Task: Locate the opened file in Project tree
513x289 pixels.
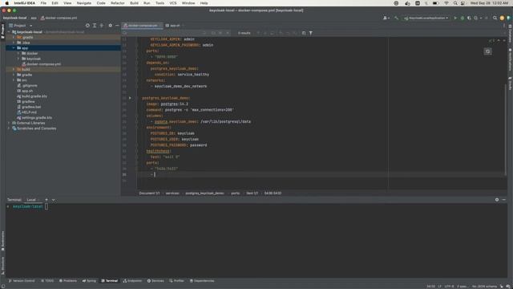Action: 87,26
